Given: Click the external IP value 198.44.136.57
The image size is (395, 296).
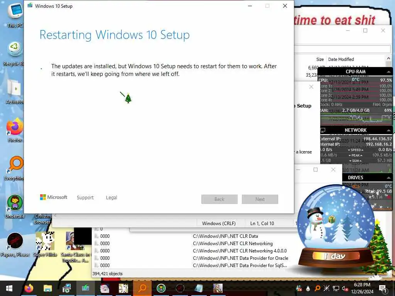Looking at the screenshot, I should [x=377, y=139].
